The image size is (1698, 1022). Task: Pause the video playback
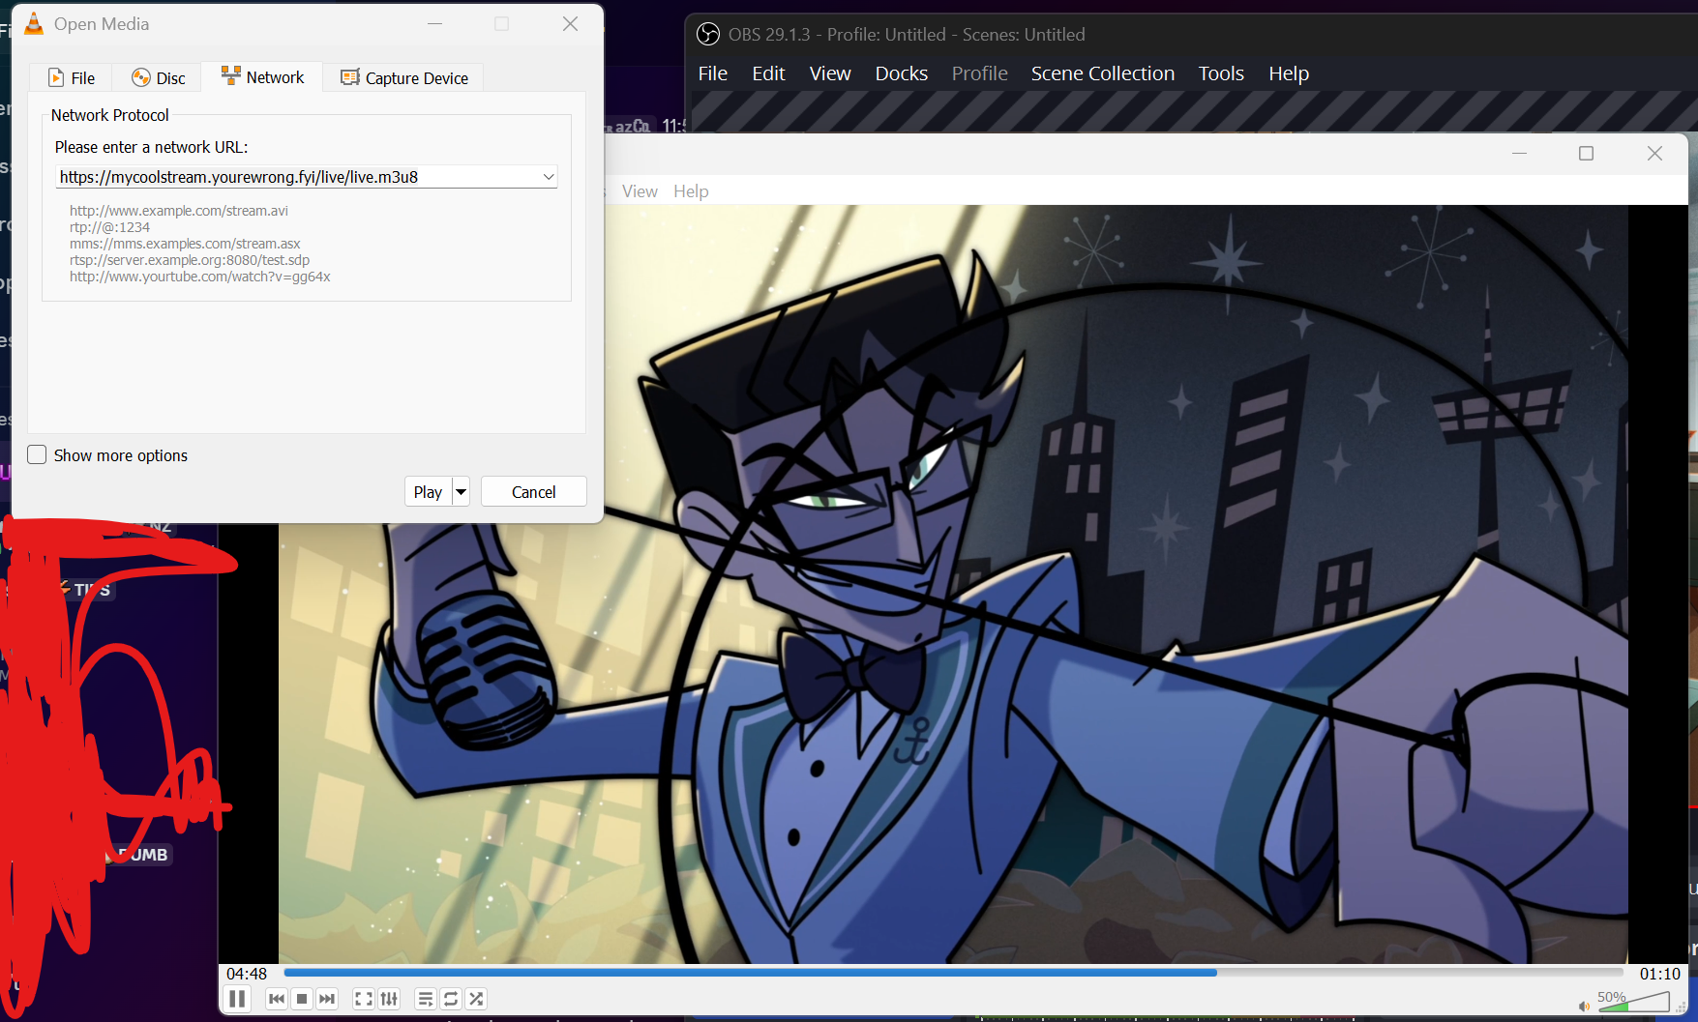[237, 999]
